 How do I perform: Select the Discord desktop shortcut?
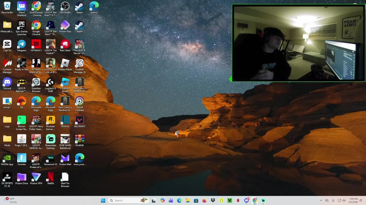(7, 84)
